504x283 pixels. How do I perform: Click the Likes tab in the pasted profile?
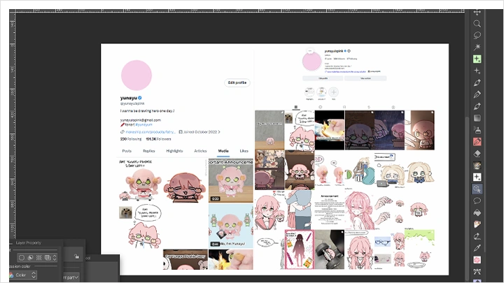tap(244, 151)
